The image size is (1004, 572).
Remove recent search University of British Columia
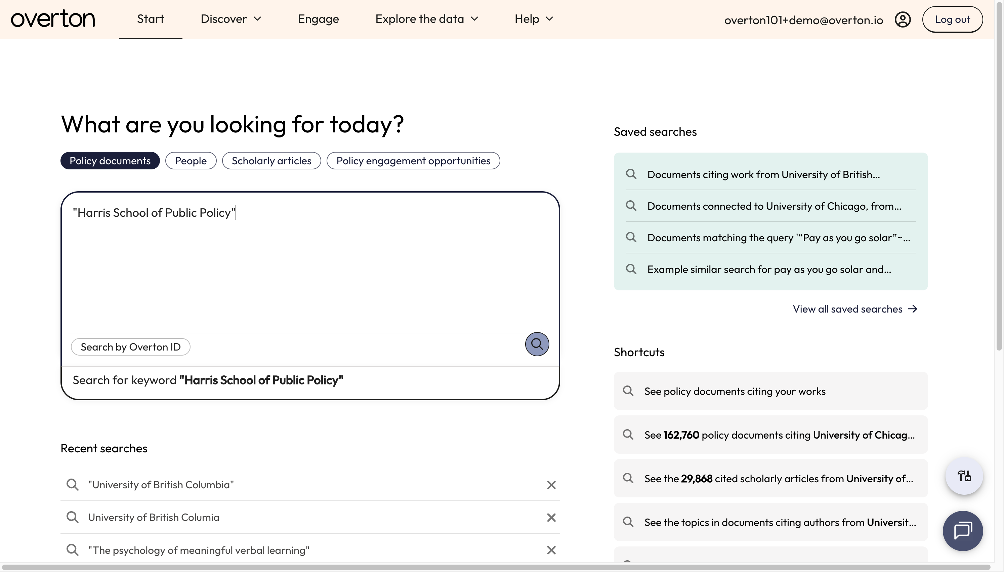coord(551,518)
